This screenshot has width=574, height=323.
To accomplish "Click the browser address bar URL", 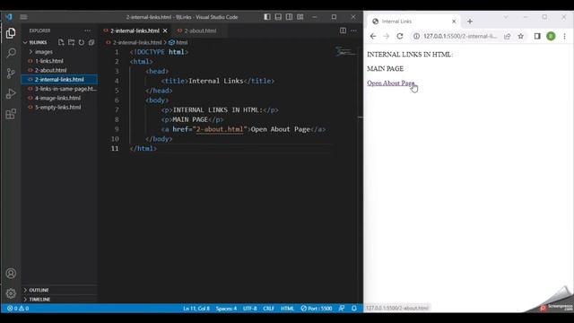I will 460,36.
